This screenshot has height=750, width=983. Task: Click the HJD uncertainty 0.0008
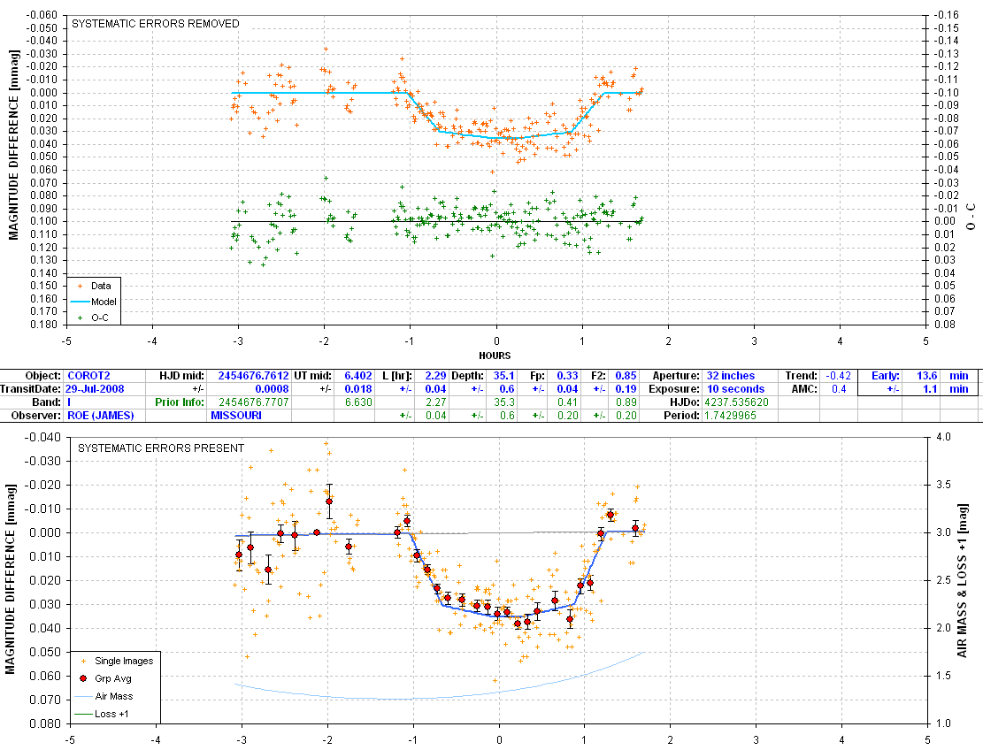(x=272, y=389)
